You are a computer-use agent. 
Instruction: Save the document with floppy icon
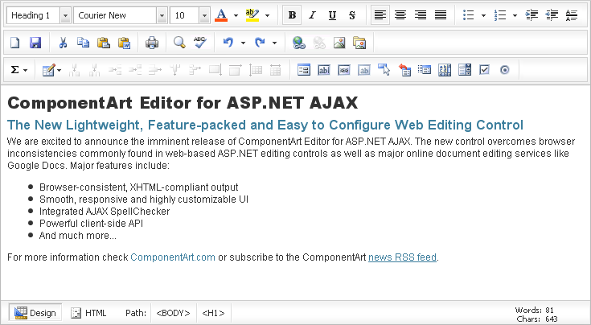[35, 43]
